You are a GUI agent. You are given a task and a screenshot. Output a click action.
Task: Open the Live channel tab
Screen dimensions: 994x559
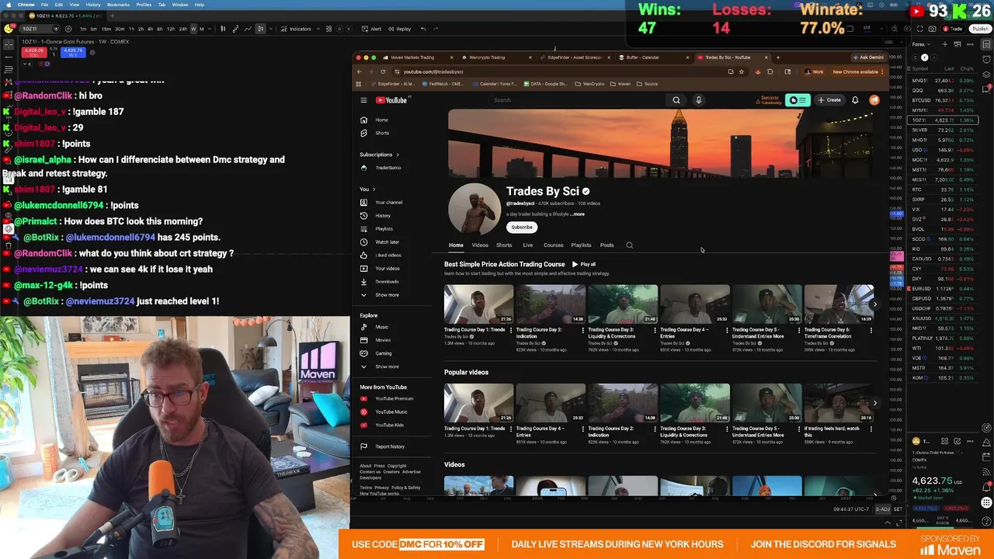click(527, 245)
